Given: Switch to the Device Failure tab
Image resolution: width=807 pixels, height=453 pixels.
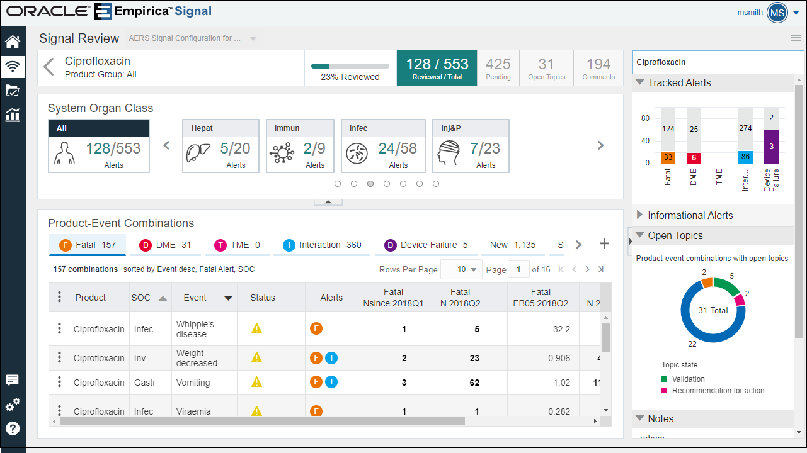Looking at the screenshot, I should (x=426, y=245).
